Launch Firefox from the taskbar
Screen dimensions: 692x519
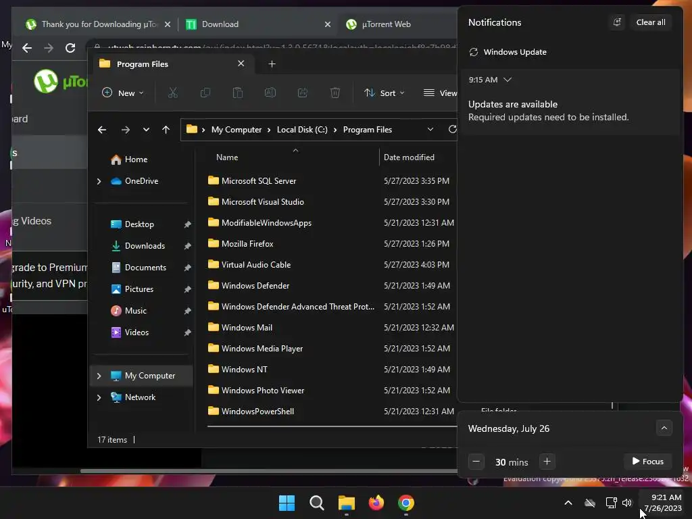tap(376, 503)
